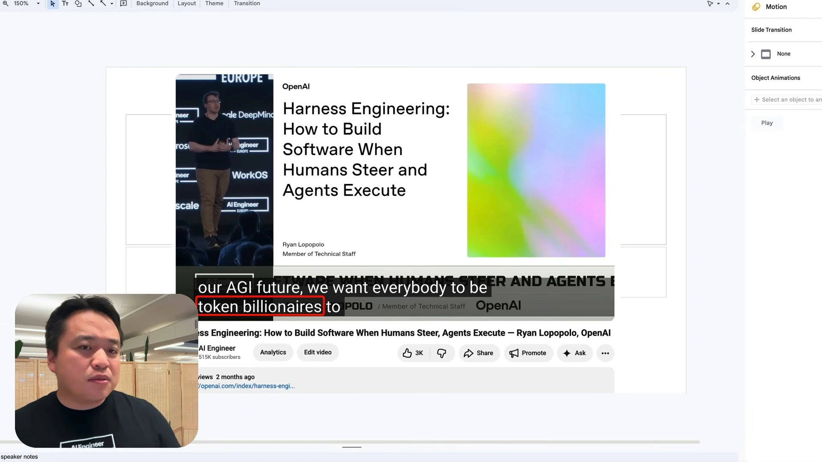Click the zoom magnifier icon
The height and width of the screenshot is (462, 822).
6,3
